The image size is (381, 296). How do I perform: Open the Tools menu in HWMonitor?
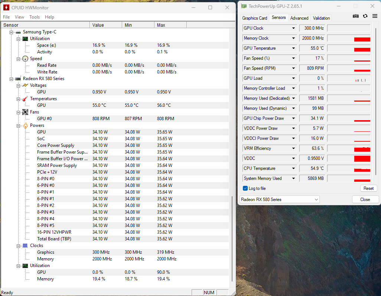pos(35,17)
